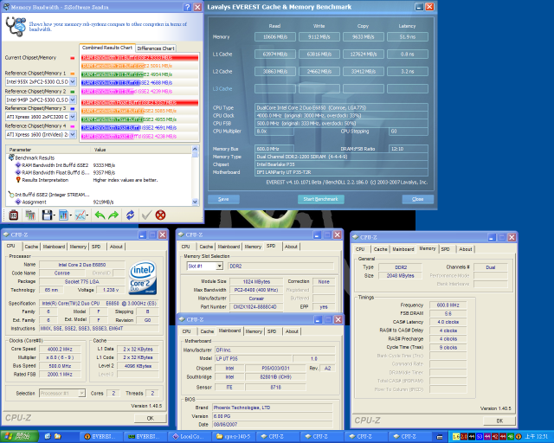Open the line graph icon's dropdown arrow in Sandra
554x443 pixels.
(x=87, y=215)
